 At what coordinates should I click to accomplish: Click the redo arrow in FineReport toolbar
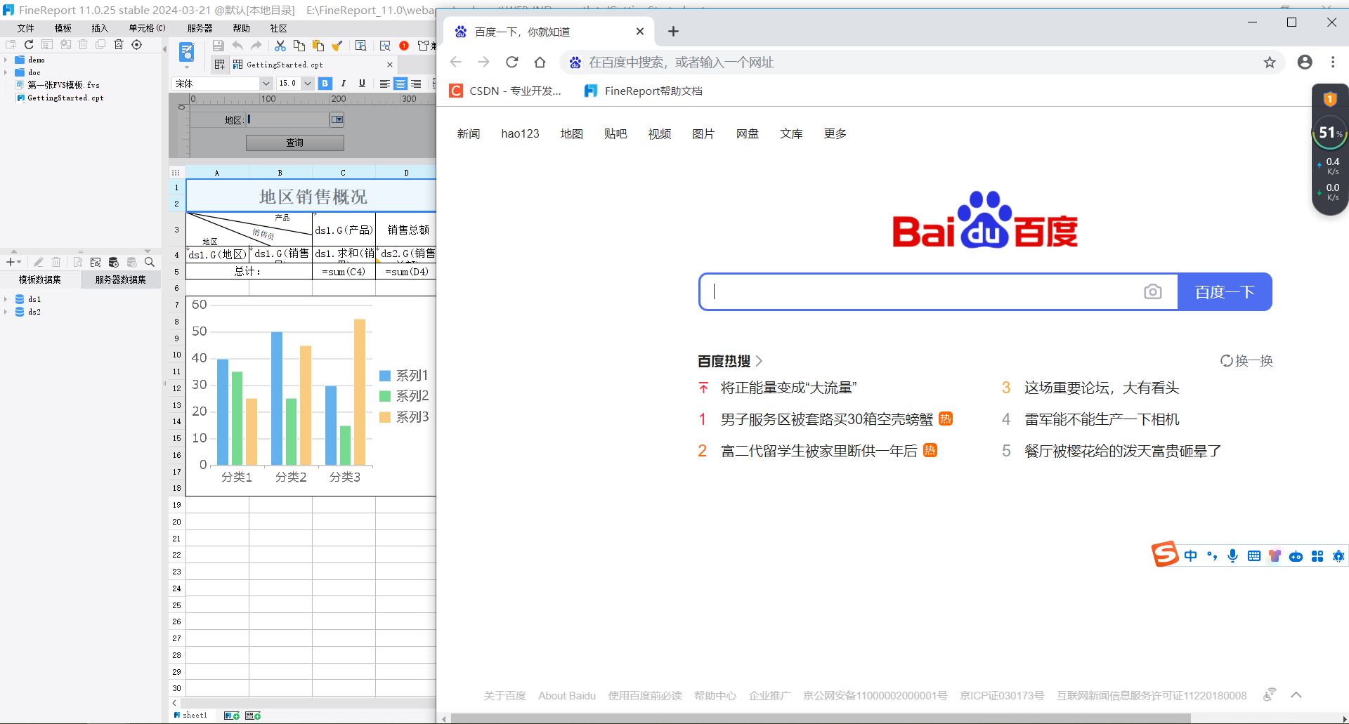256,46
